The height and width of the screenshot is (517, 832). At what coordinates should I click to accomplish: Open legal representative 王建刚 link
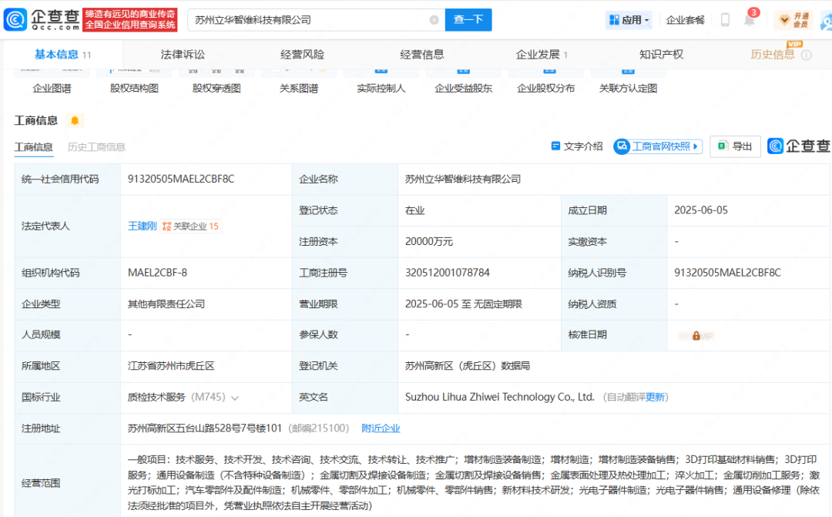coord(143,226)
